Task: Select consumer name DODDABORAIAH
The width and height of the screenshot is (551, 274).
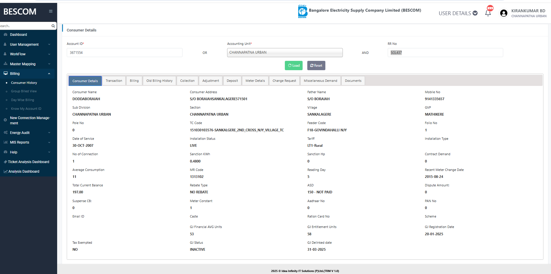Action: pyautogui.click(x=86, y=99)
